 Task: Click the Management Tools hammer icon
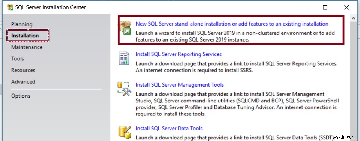coord(124,89)
